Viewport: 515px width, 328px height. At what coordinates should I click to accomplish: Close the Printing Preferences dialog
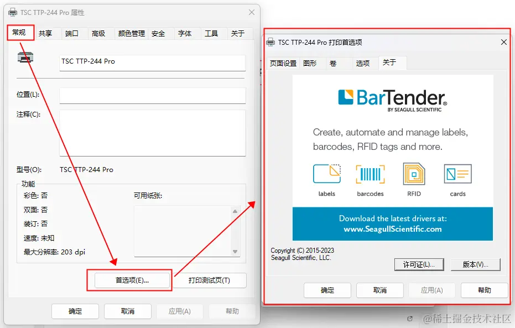(504, 42)
